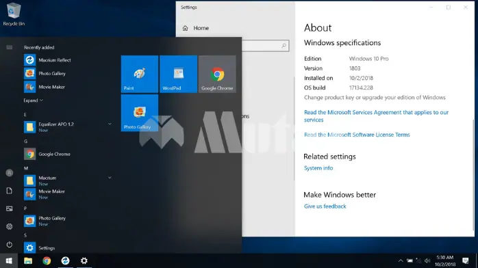Open the Macrium folder icon
The width and height of the screenshot is (478, 268).
[x=29, y=180]
